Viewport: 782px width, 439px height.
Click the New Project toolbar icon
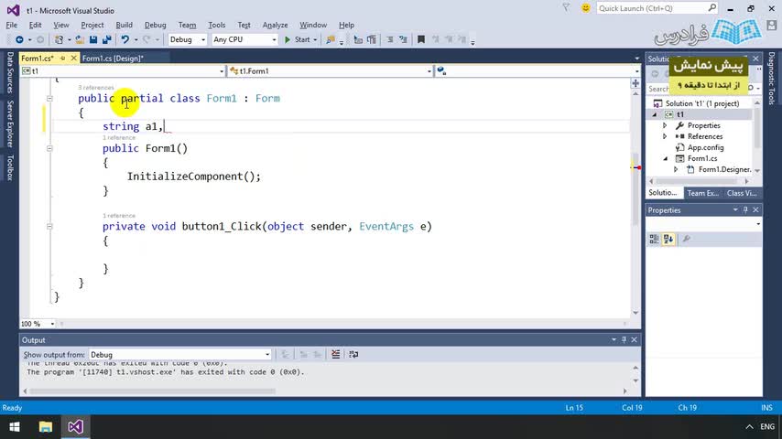pyautogui.click(x=60, y=39)
